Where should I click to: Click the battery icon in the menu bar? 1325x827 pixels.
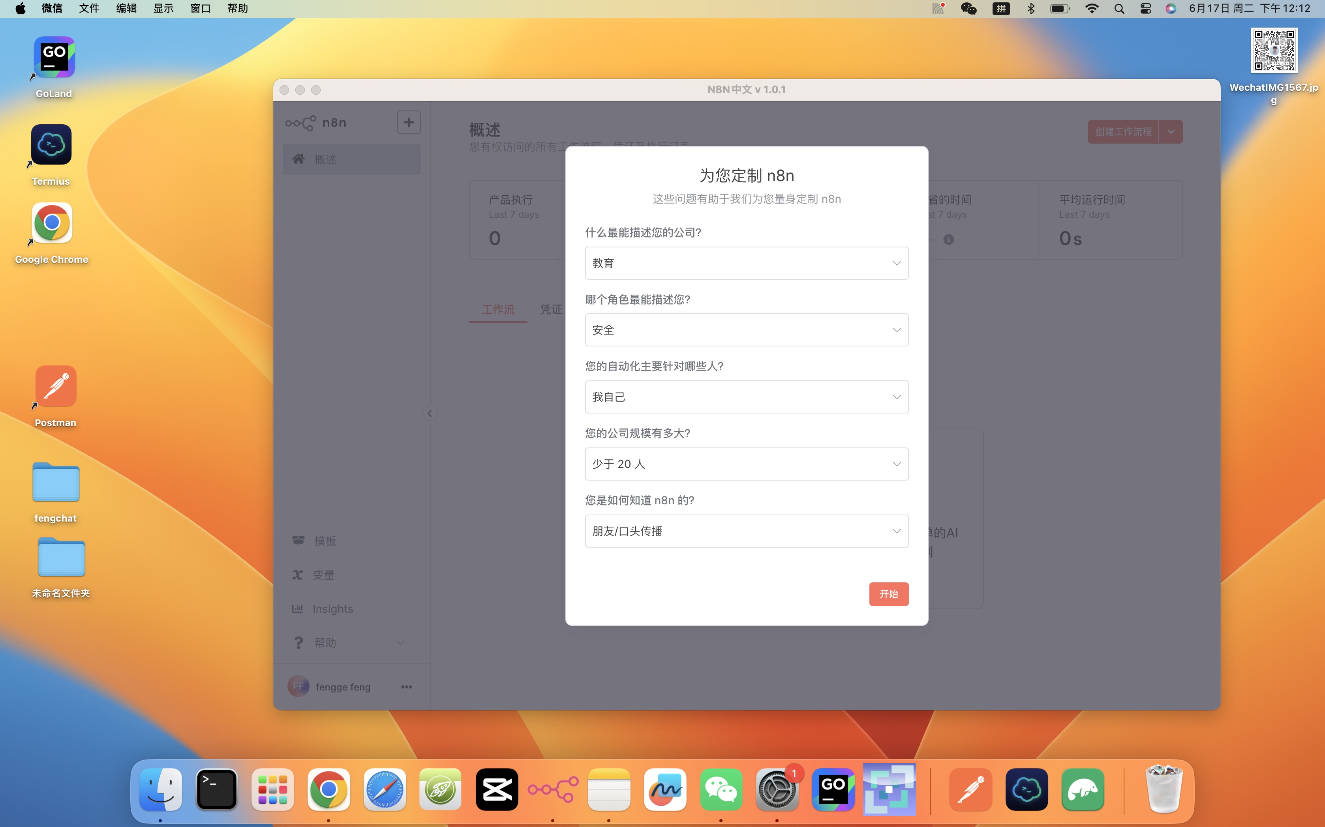coord(1060,8)
